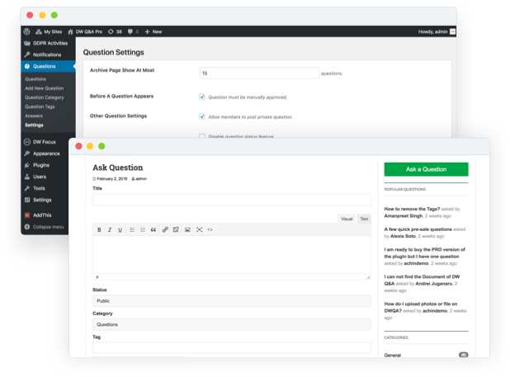
Task: Click the Archive Page Show At Most field
Action: pos(259,73)
